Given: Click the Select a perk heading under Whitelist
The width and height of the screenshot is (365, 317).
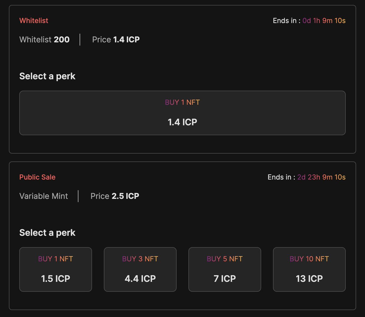Looking at the screenshot, I should click(x=47, y=76).
